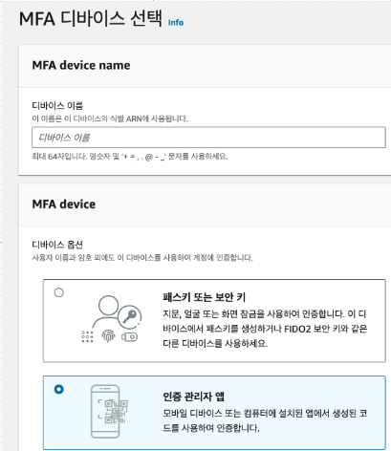
Task: Click the fingerprint icon in passkey card
Action: tap(108, 336)
